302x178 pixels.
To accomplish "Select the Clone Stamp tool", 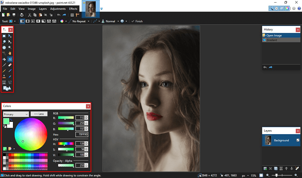I will (4, 76).
